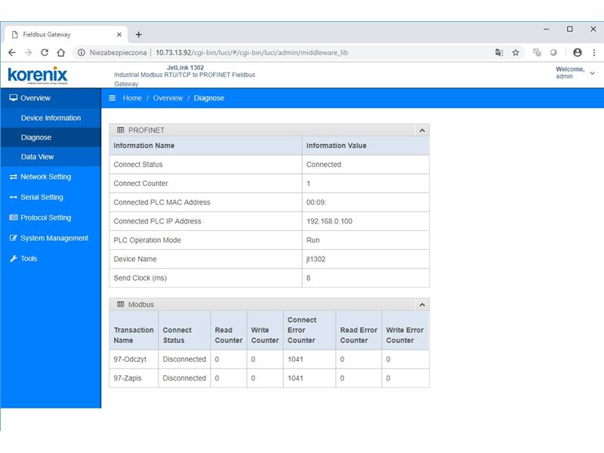Click the 'Connected PLC MAC Address' row label
The image size is (604, 453).
point(162,202)
